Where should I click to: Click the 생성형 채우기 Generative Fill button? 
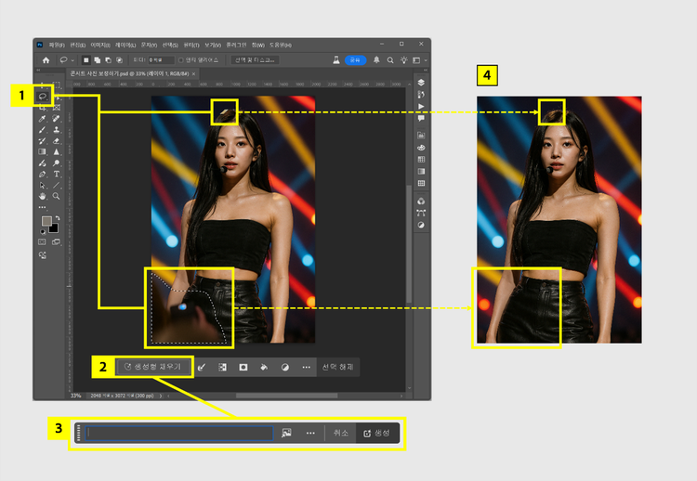point(153,367)
